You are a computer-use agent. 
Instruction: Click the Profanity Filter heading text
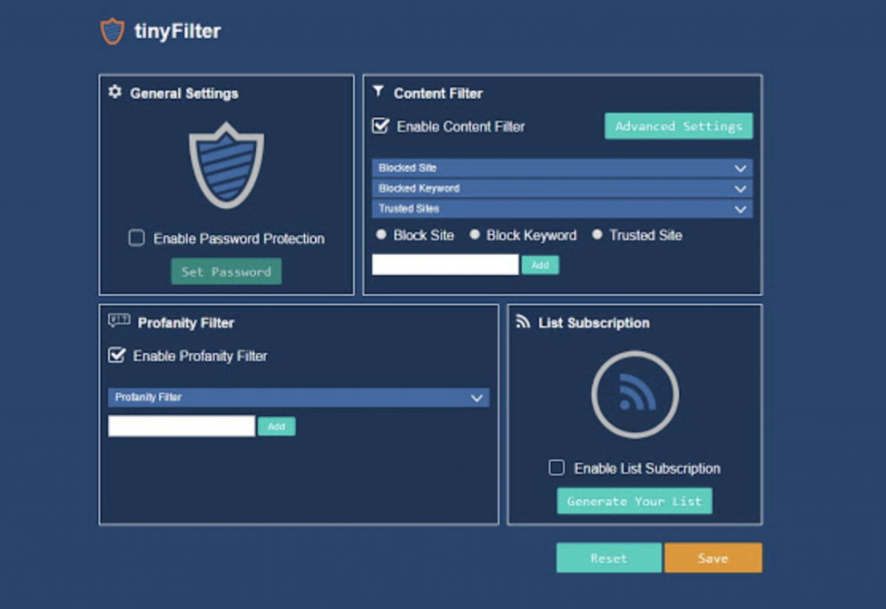pyautogui.click(x=186, y=323)
